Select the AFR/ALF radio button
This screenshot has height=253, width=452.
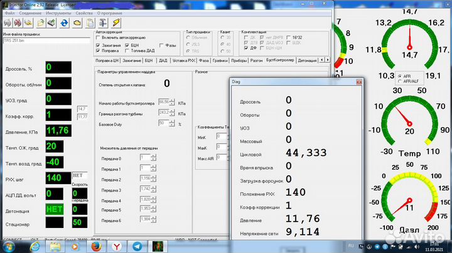tap(400, 81)
